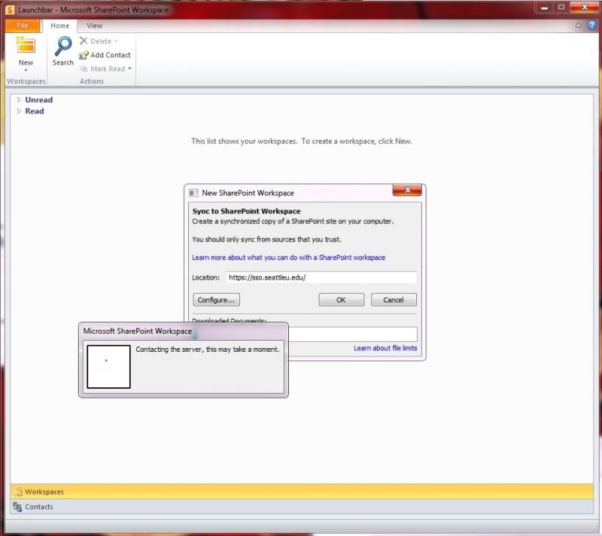Minimize the Launchbar window
602x536 pixels.
(544, 8)
